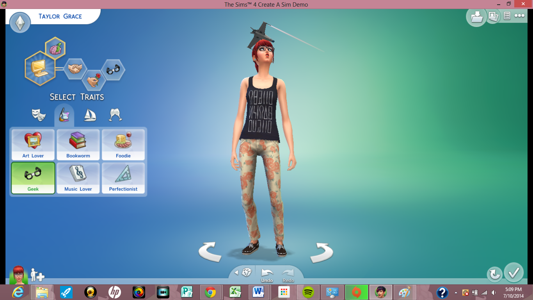Open the Sim photos gallery icon

[x=493, y=16]
